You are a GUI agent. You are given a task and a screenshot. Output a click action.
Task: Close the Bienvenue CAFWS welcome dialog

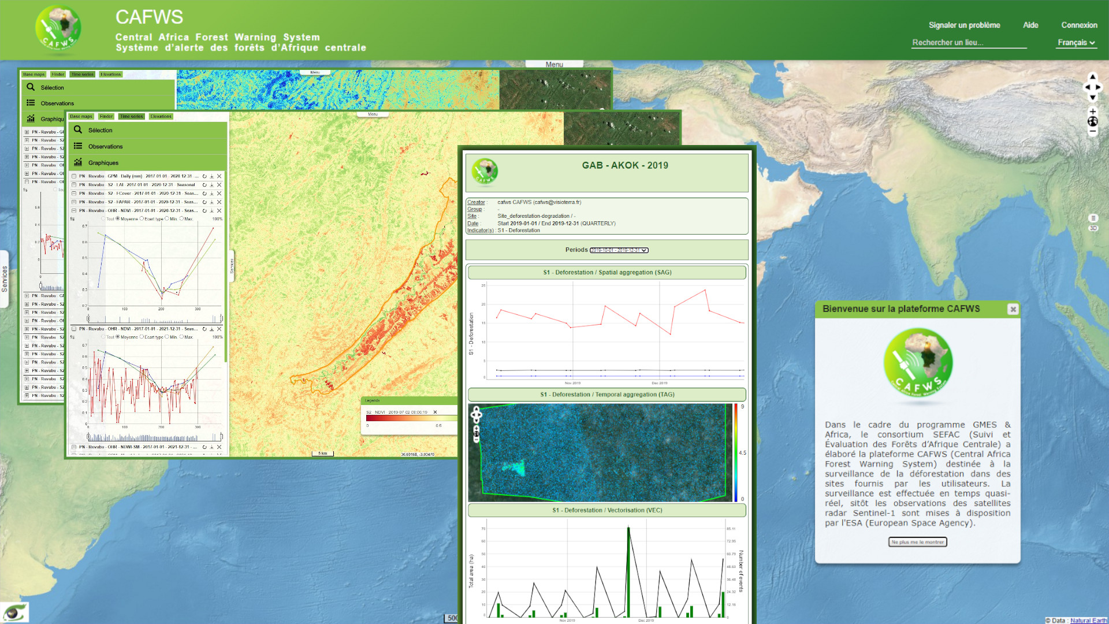[x=1013, y=309]
